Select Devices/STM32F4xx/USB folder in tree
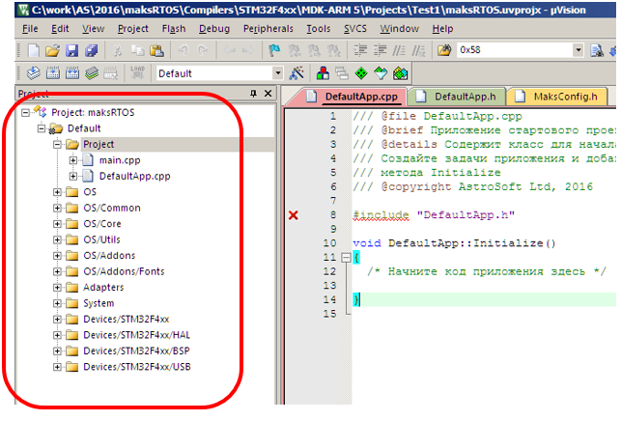 pyautogui.click(x=137, y=367)
